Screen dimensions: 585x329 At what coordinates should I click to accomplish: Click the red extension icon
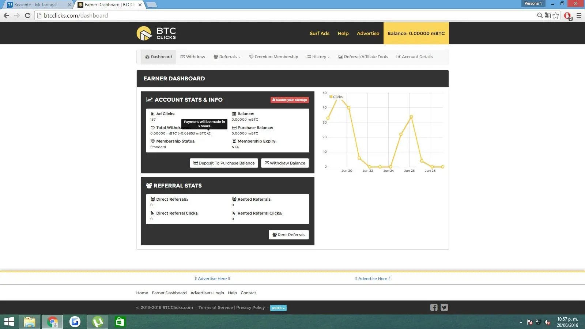click(568, 16)
